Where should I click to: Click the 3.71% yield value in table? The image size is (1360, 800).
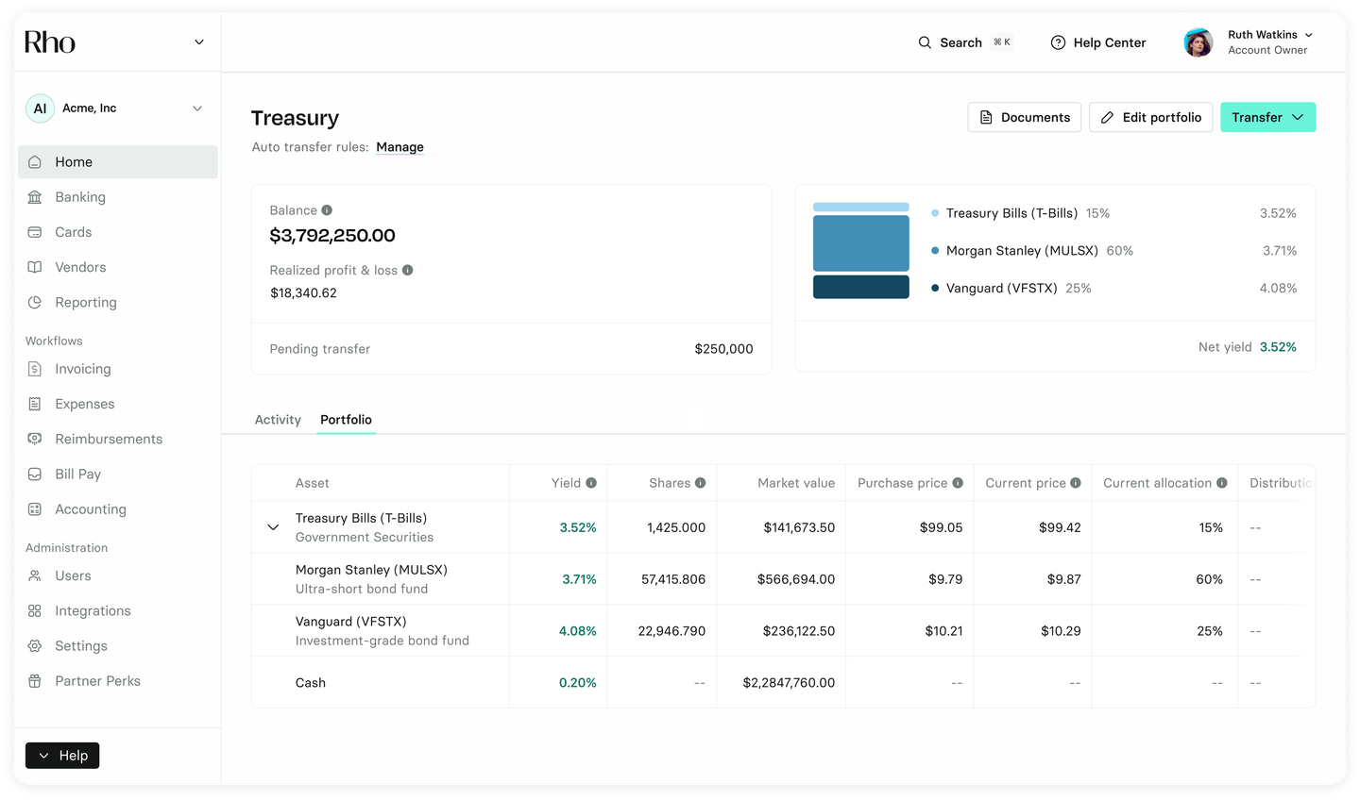click(x=579, y=579)
